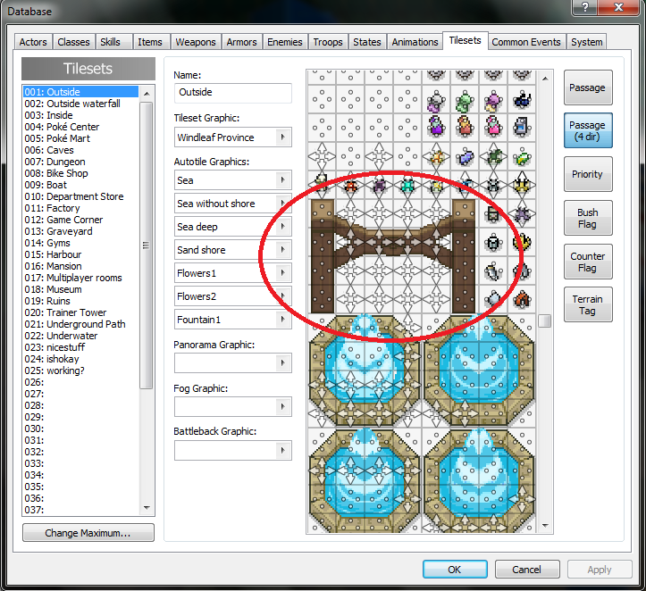Go to the Skills tab
Viewport: 646px width, 591px height.
pos(111,42)
